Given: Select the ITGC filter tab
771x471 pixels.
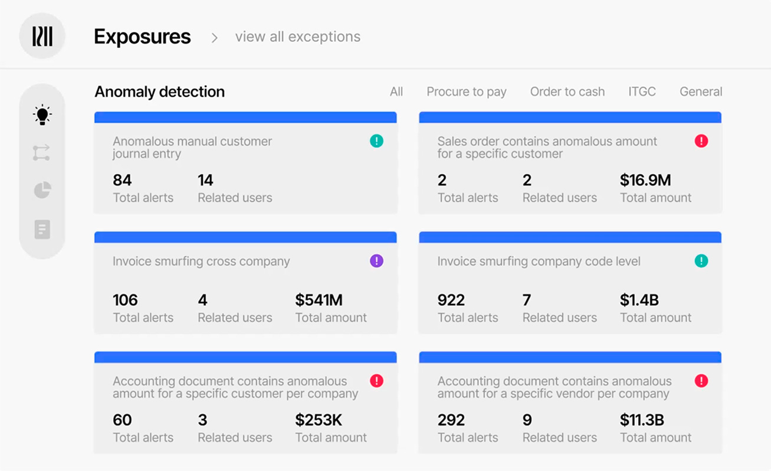Looking at the screenshot, I should tap(642, 91).
